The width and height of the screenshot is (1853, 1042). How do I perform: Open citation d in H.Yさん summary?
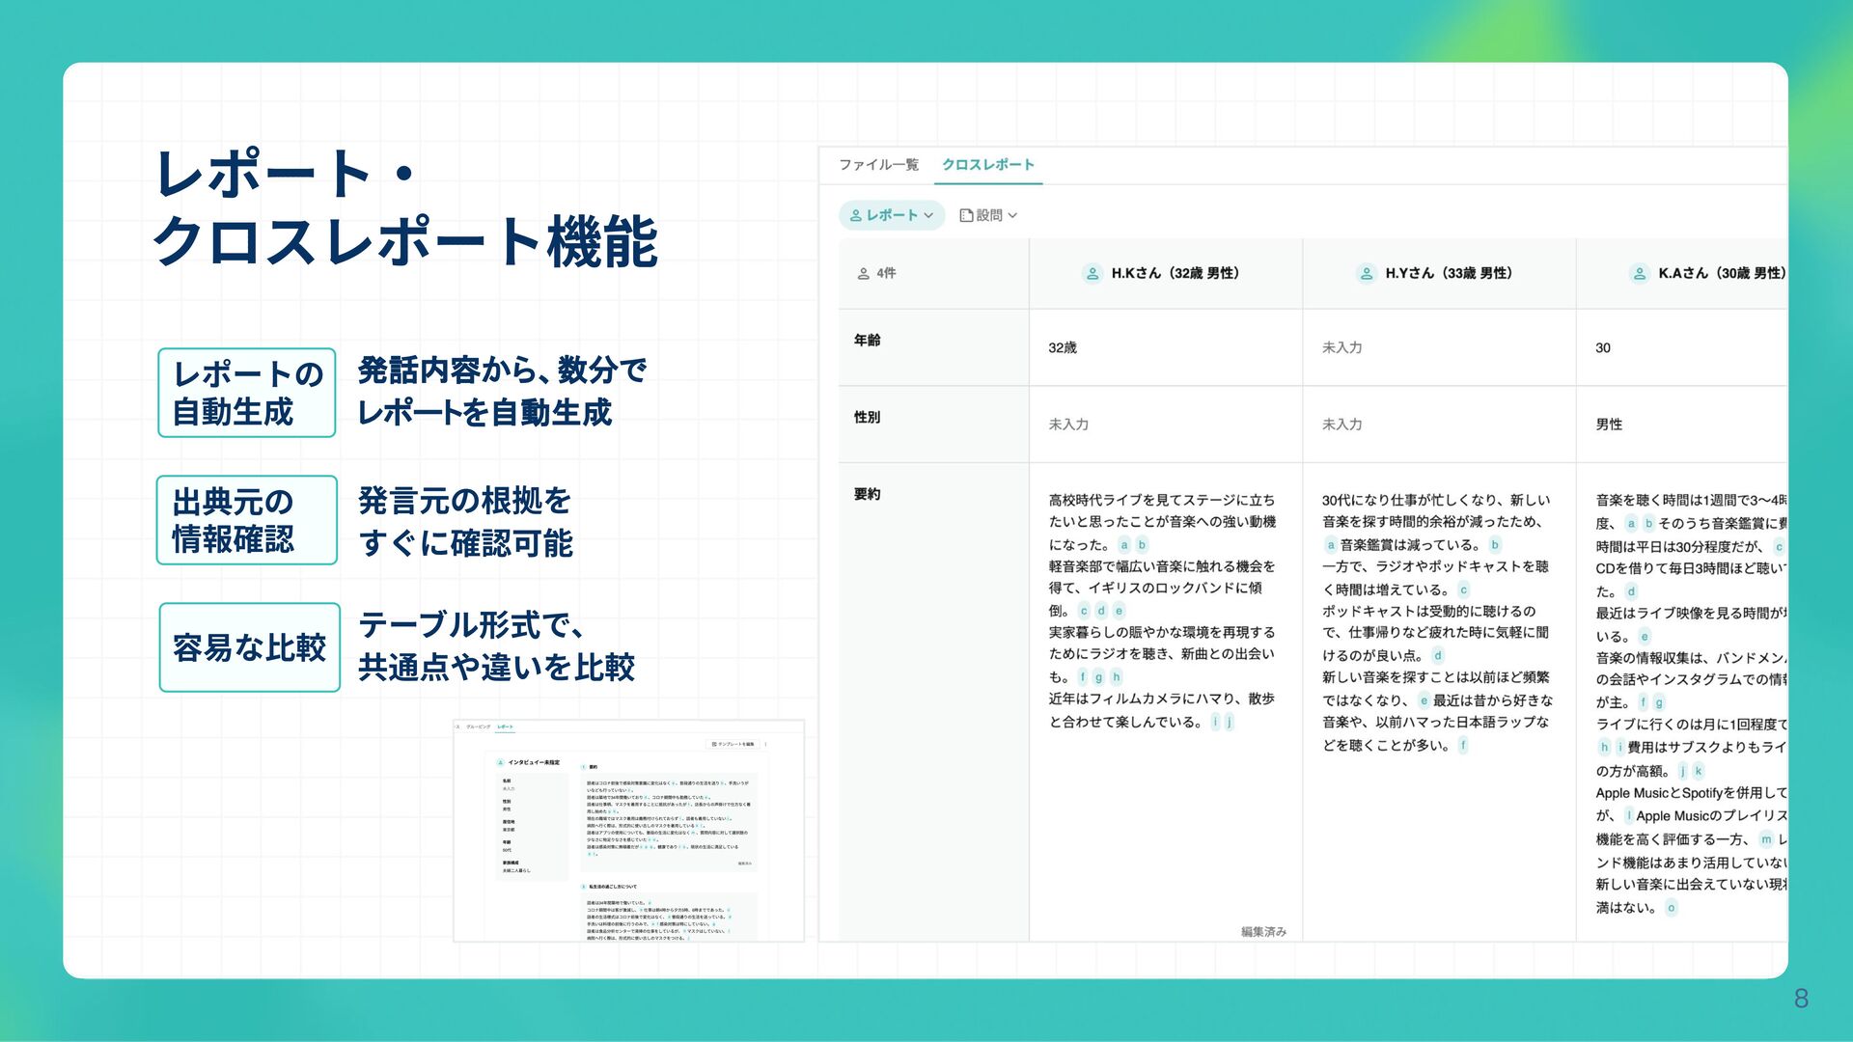pos(1437,656)
